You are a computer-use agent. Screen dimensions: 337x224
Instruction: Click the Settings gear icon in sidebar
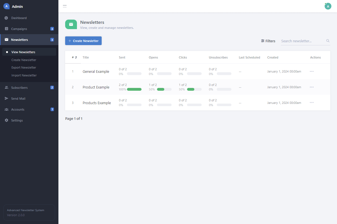pos(6,120)
